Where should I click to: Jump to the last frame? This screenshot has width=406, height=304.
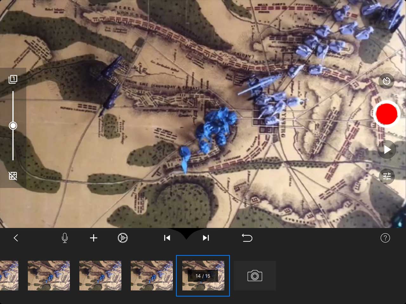click(206, 238)
